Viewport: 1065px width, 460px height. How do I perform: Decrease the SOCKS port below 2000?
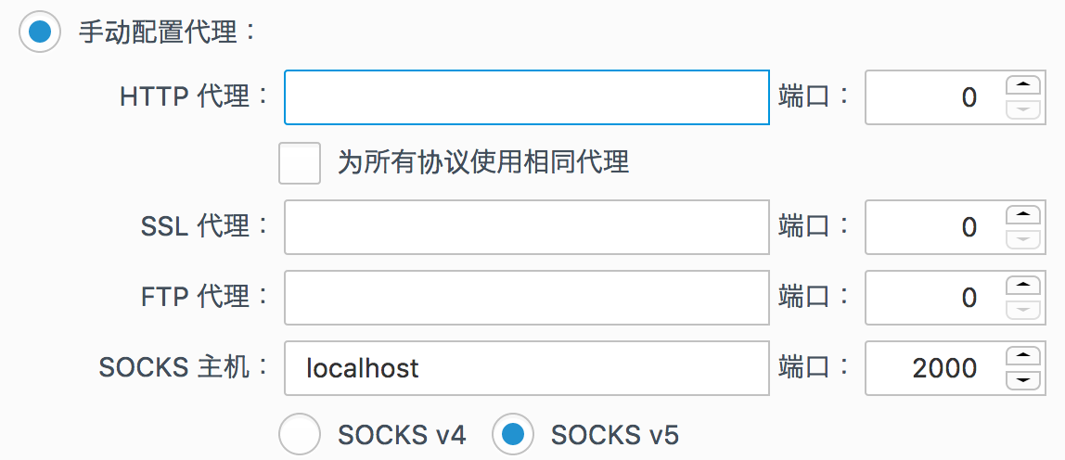[x=1023, y=379]
